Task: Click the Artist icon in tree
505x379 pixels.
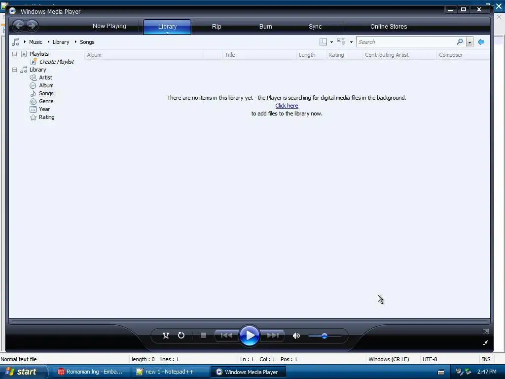Action: coord(33,77)
